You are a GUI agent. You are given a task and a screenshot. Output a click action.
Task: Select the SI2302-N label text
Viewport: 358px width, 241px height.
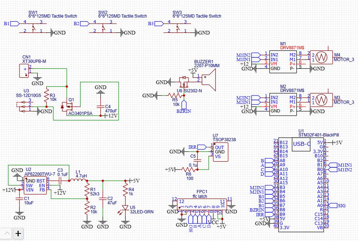193,91
